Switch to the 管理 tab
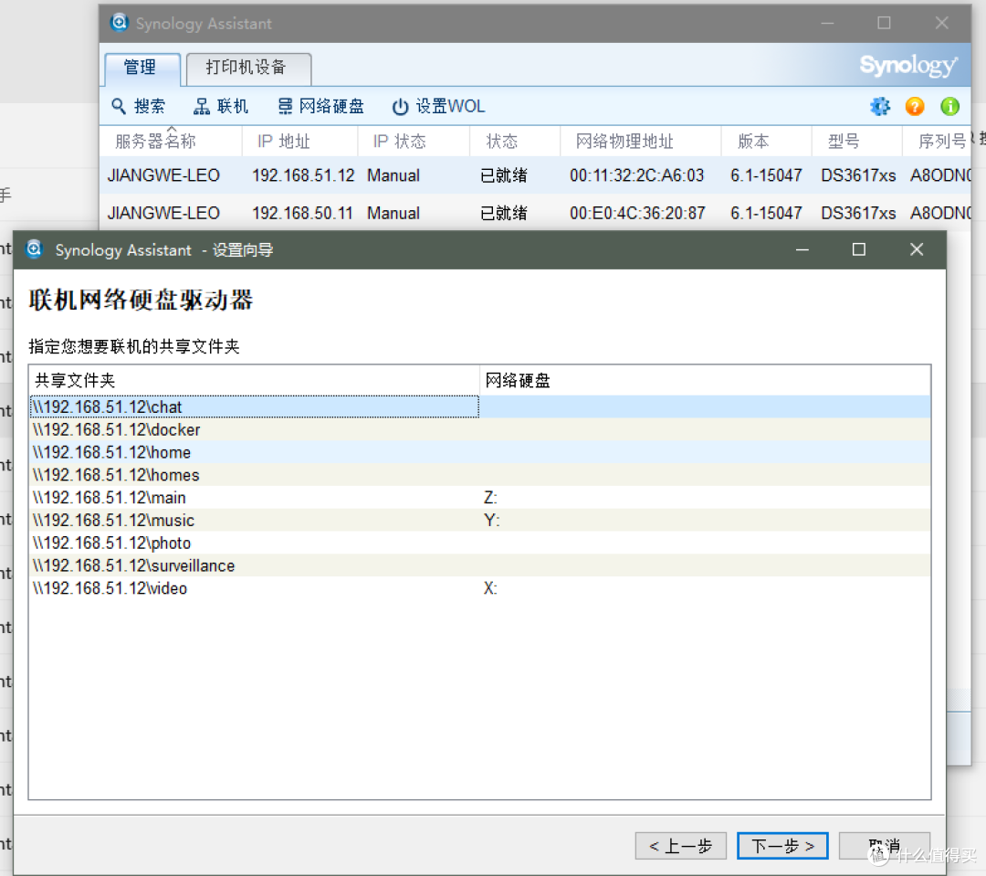This screenshot has width=986, height=876. click(x=142, y=68)
